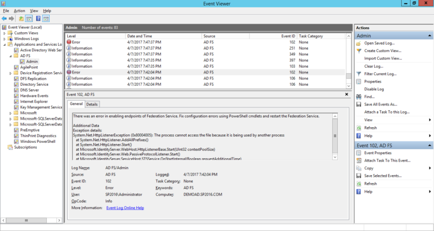Click Attach a Task To this Log

[387, 112]
